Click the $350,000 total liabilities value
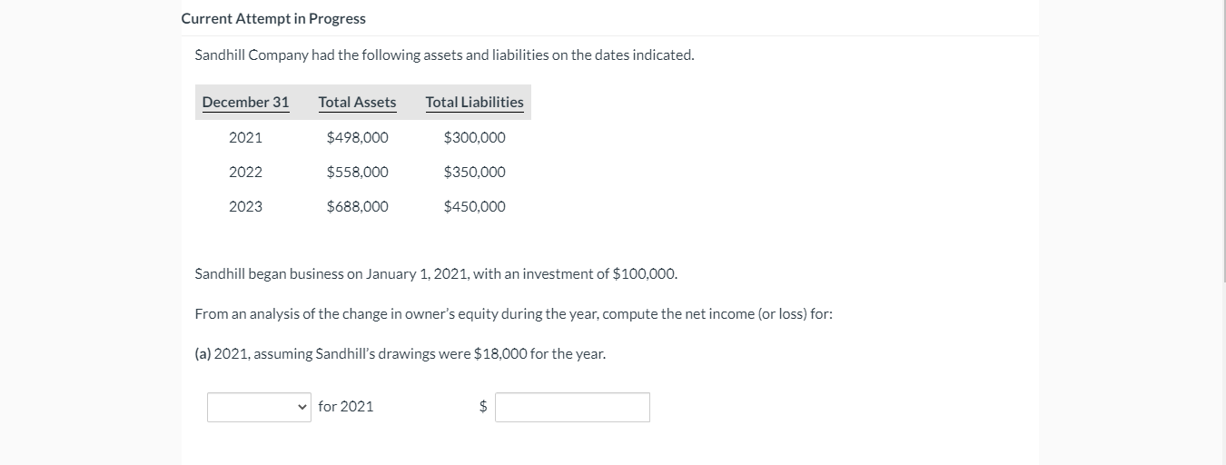 click(474, 172)
